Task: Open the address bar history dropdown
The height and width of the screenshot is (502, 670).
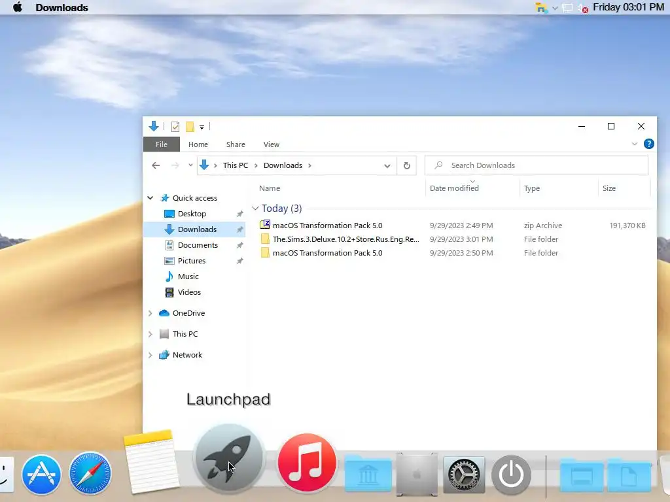Action: click(387, 166)
